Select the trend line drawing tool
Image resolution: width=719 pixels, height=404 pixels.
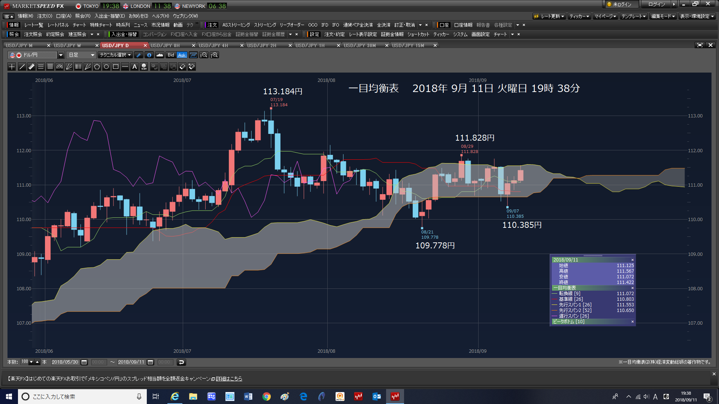(22, 67)
